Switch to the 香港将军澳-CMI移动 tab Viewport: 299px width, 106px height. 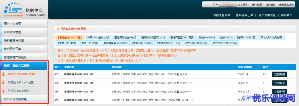(115, 43)
